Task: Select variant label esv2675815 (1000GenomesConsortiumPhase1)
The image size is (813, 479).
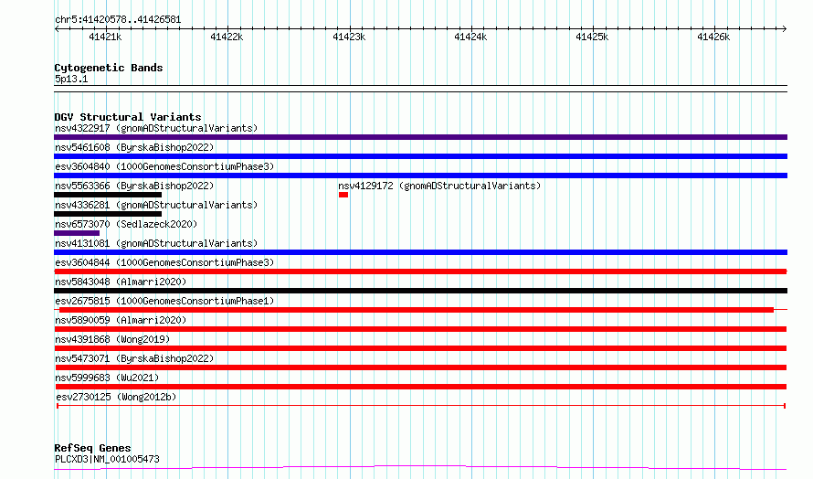Action: point(164,301)
